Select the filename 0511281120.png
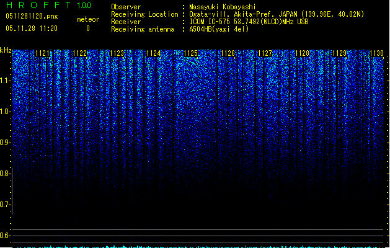The image size is (390, 248). click(x=32, y=16)
